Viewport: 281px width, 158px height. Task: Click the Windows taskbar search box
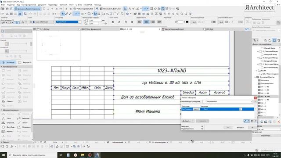click(x=32, y=155)
